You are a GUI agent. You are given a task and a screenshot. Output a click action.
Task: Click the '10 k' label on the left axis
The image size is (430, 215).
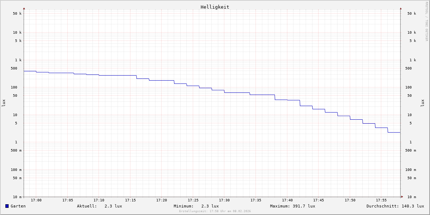coord(17,33)
